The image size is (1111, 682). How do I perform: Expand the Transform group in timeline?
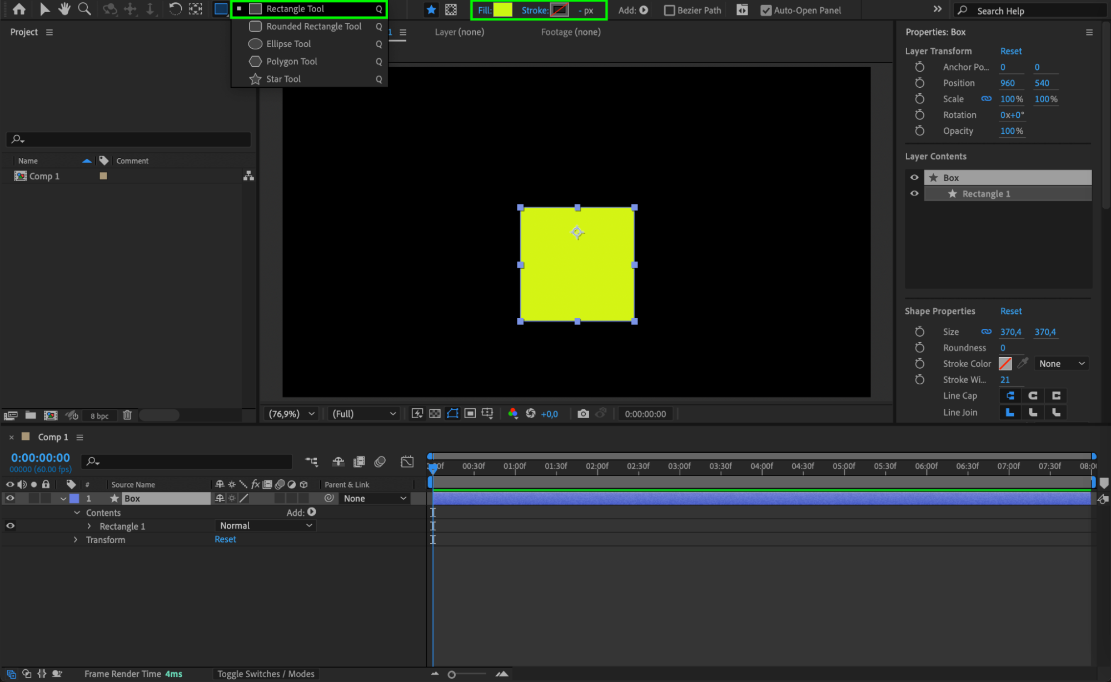tap(76, 540)
